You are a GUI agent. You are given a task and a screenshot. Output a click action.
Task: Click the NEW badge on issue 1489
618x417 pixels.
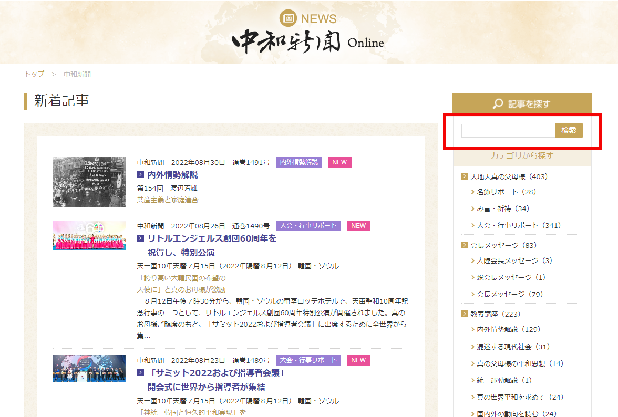pyautogui.click(x=358, y=360)
